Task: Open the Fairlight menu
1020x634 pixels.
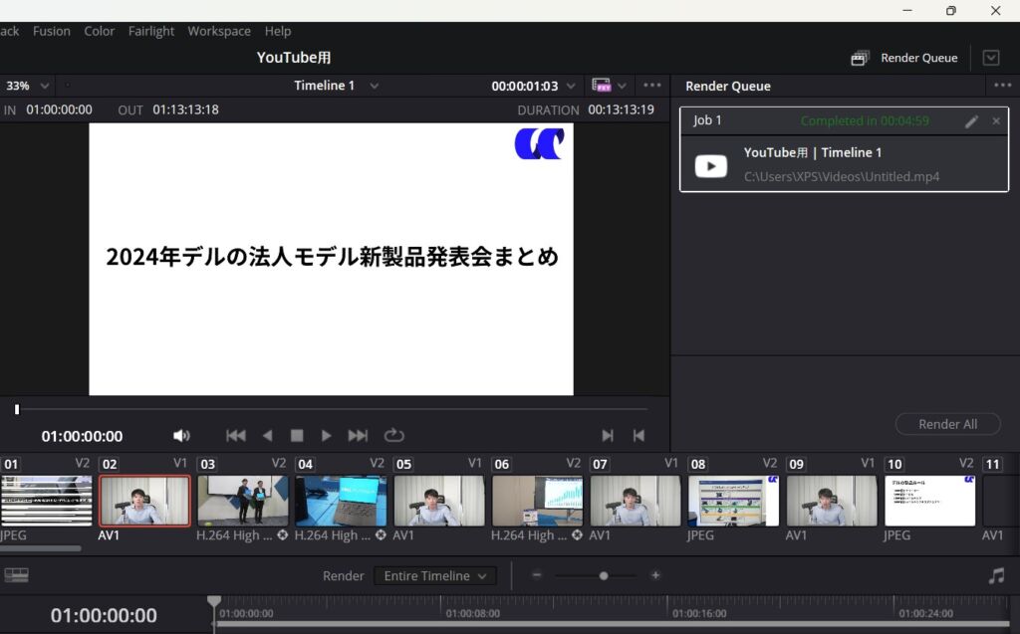Action: 151,31
